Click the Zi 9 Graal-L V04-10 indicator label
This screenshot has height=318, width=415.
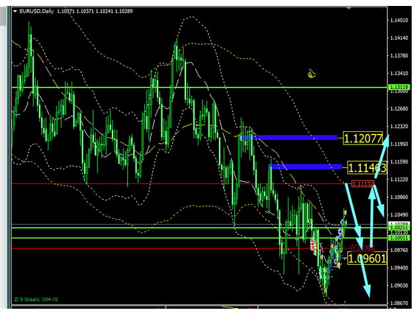pyautogui.click(x=35, y=300)
